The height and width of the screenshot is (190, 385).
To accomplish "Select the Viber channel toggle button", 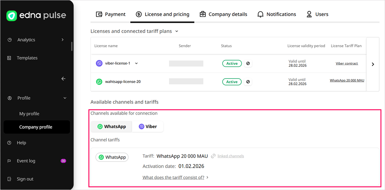I will 148,127.
